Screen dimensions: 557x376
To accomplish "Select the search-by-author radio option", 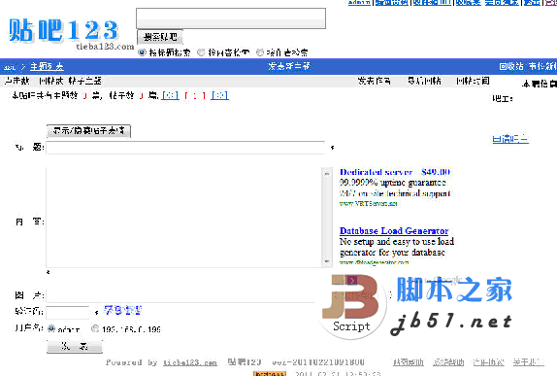I will click(260, 52).
